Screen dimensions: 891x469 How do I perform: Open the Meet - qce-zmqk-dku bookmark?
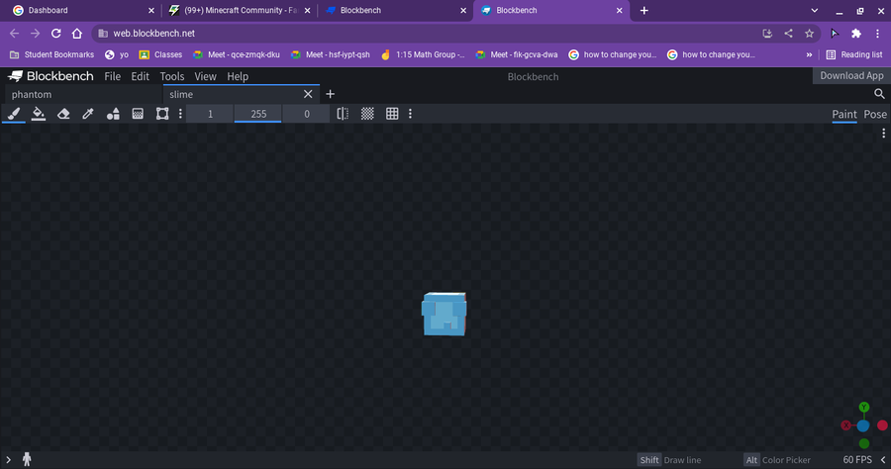point(237,54)
